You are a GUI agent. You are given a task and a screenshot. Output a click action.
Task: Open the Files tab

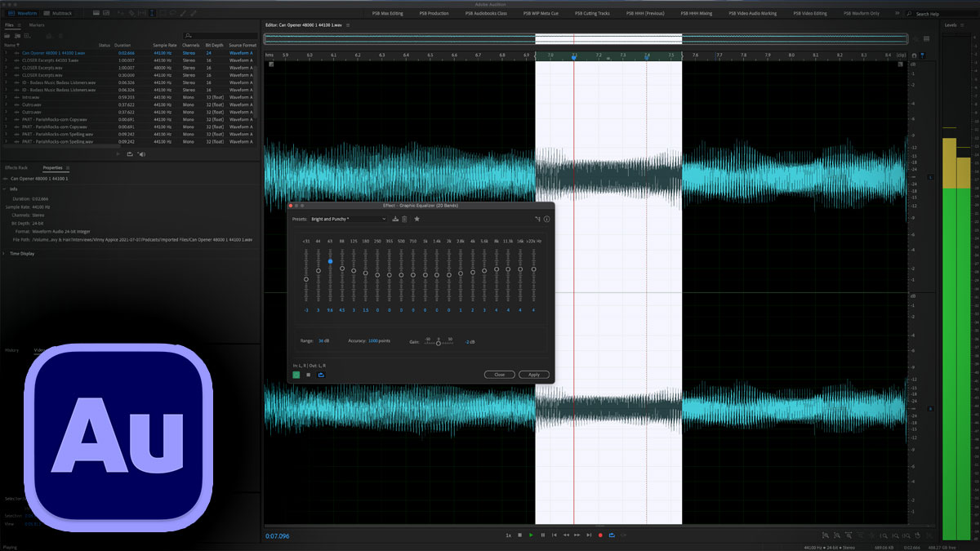tap(9, 25)
